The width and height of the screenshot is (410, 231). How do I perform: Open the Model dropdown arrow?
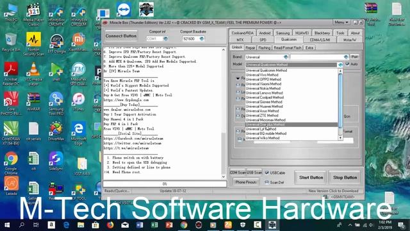click(x=340, y=64)
